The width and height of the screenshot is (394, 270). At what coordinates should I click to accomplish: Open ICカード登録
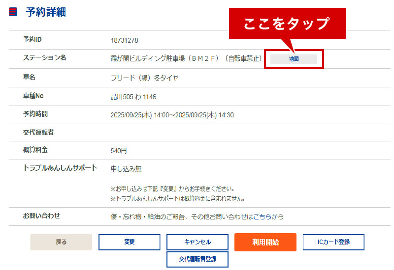coord(333,242)
